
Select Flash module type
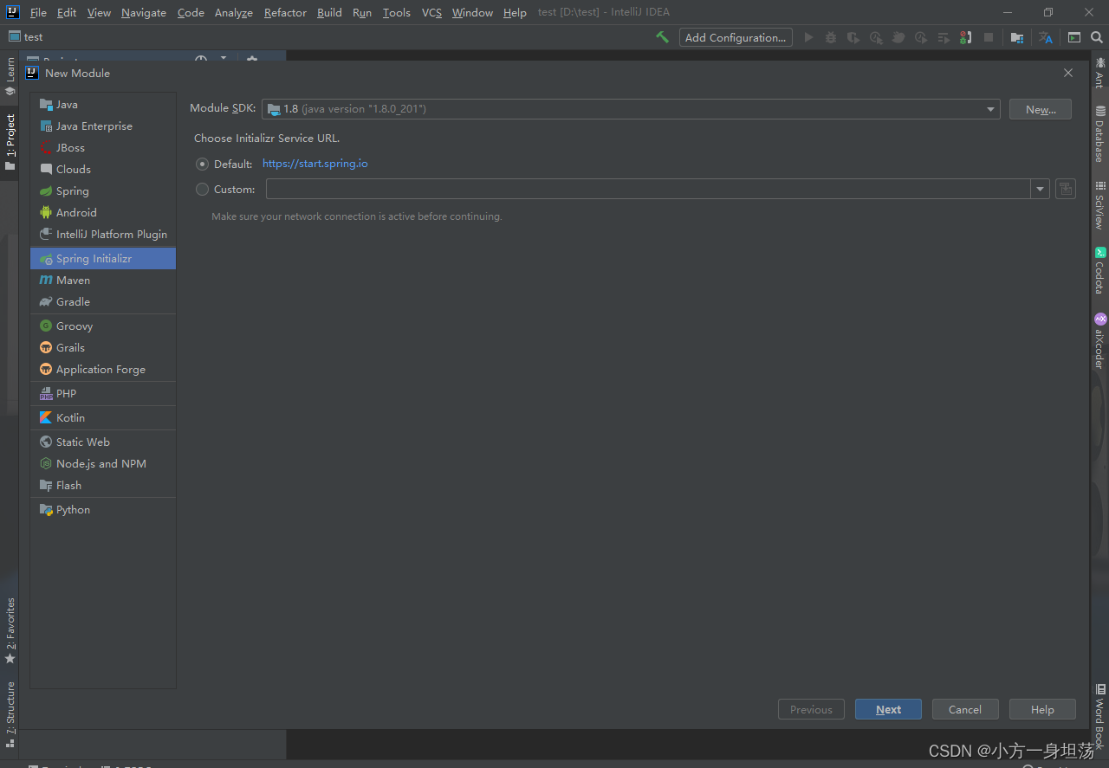(103, 486)
